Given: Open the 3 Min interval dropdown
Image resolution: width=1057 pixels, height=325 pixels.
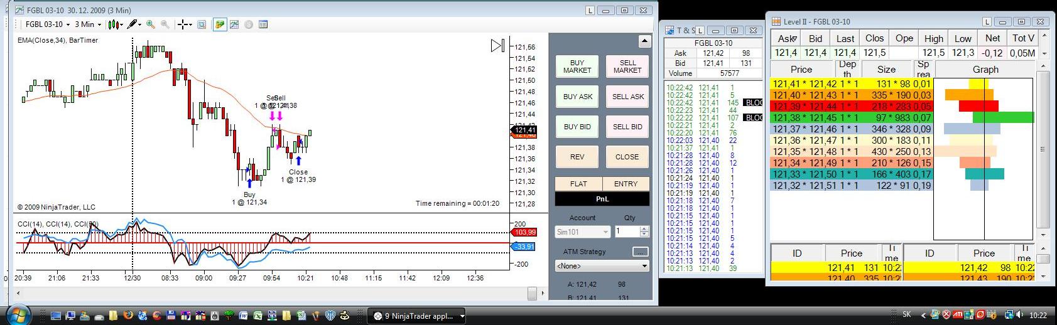Looking at the screenshot, I should click(x=89, y=24).
